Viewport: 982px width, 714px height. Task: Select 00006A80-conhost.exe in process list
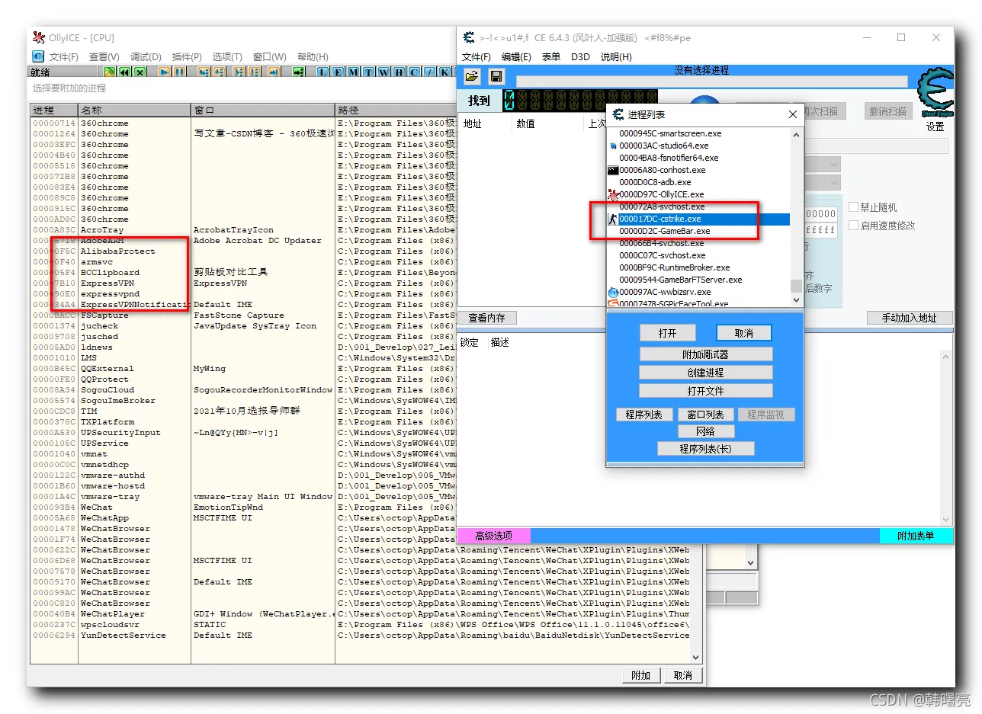[698, 170]
